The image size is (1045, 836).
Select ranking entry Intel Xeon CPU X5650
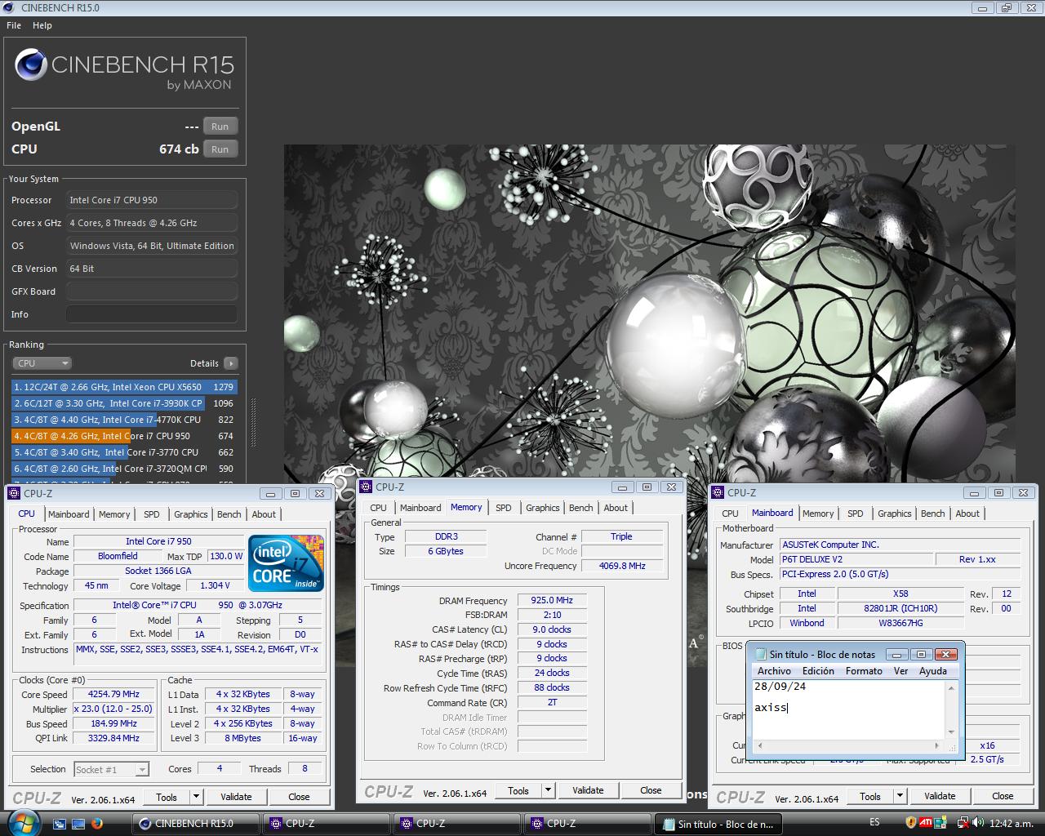coord(124,387)
